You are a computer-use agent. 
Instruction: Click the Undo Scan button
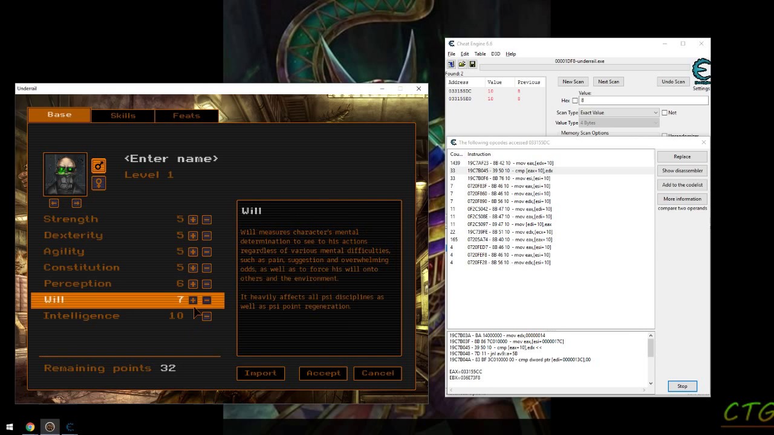[x=673, y=82]
